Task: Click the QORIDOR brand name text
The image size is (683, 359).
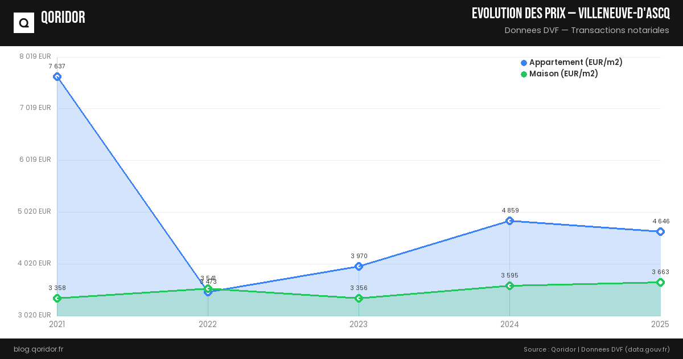Action: 63,18
